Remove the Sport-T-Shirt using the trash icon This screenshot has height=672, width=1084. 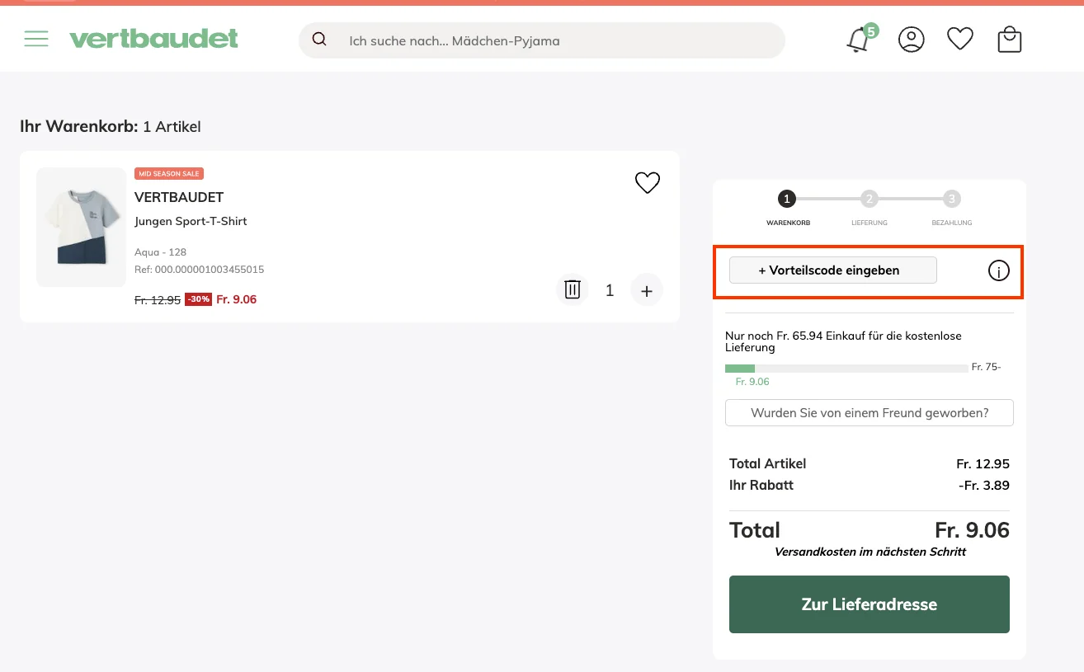(572, 289)
